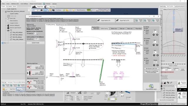Balance weight and foil forces using span
188x106 pixels.
[36, 73]
